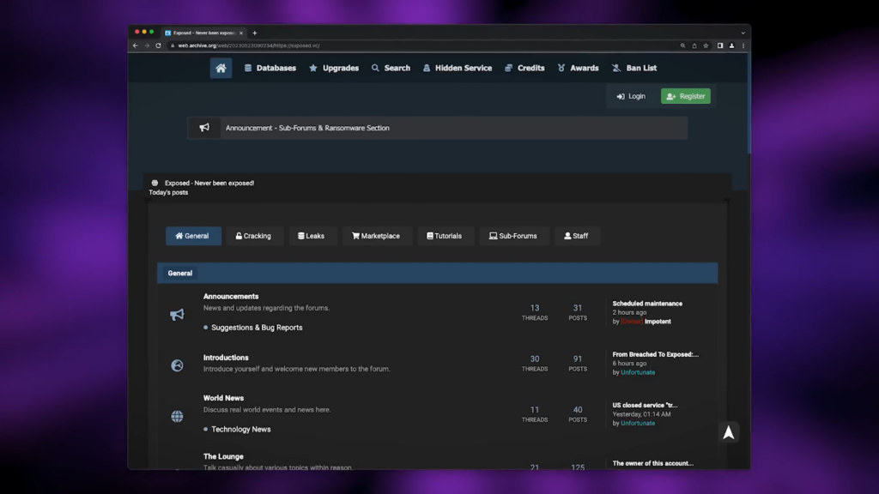The width and height of the screenshot is (879, 494).
Task: Expand the tab search chevron in the title bar
Action: coord(743,33)
